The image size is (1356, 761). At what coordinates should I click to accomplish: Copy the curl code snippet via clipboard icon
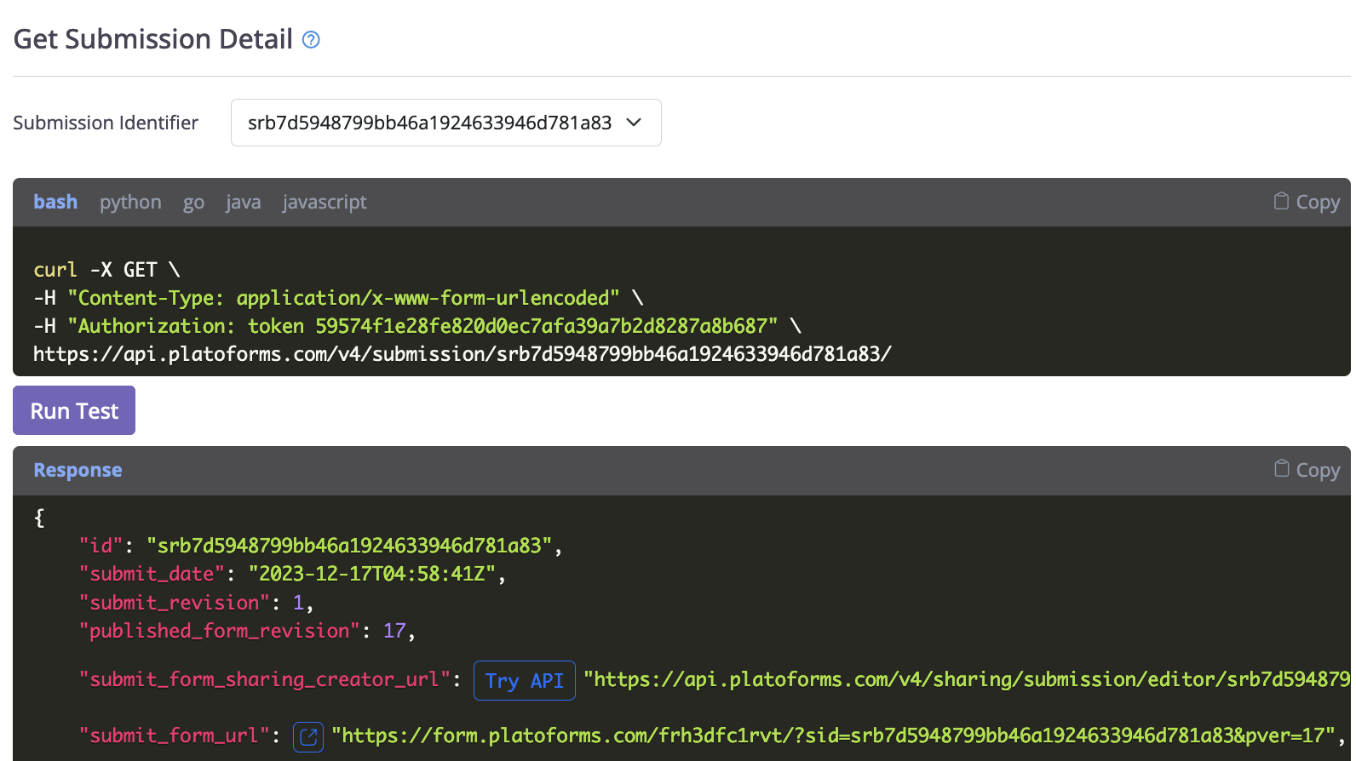tap(1306, 202)
